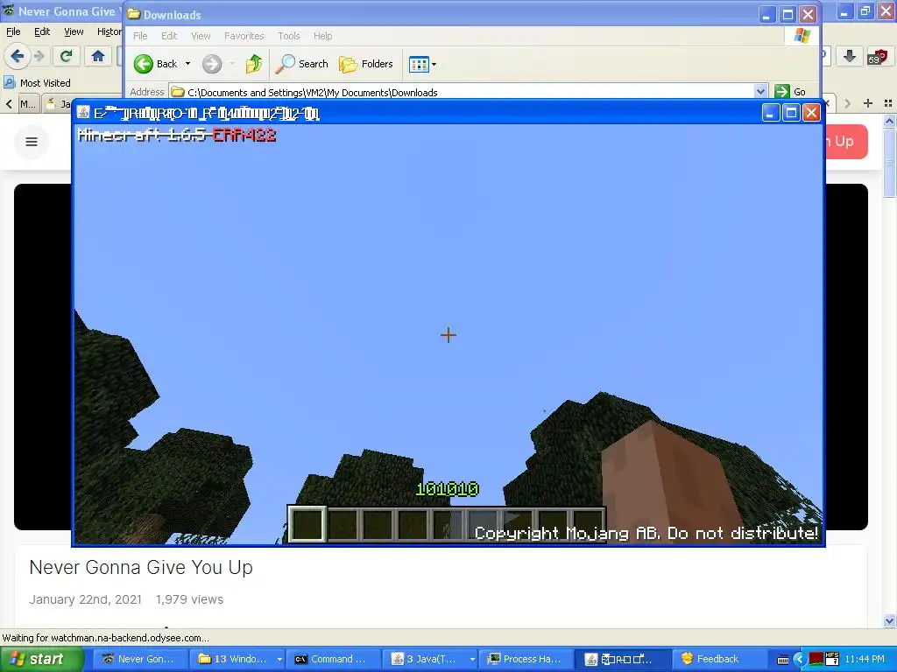Click the Java icon in Minecraft title bar
This screenshot has height=672, width=897.
[x=83, y=113]
